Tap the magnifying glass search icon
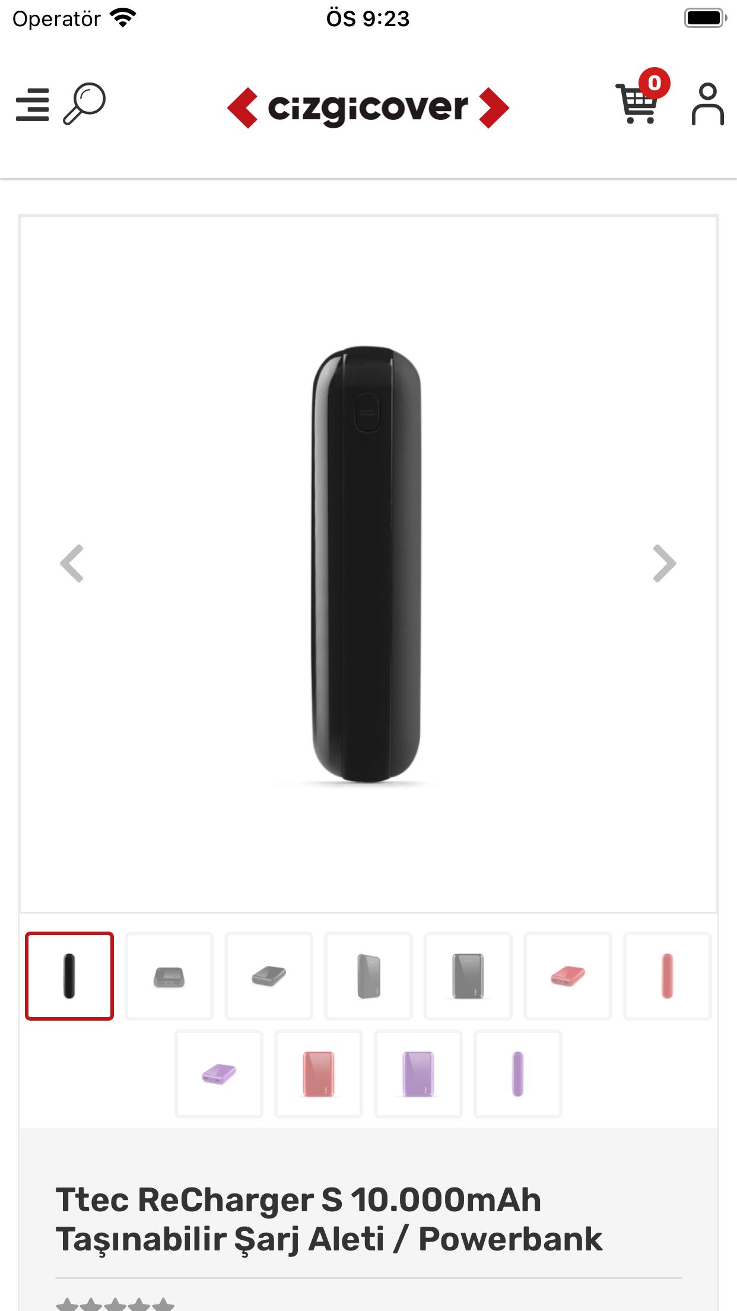This screenshot has height=1311, width=737. [84, 104]
